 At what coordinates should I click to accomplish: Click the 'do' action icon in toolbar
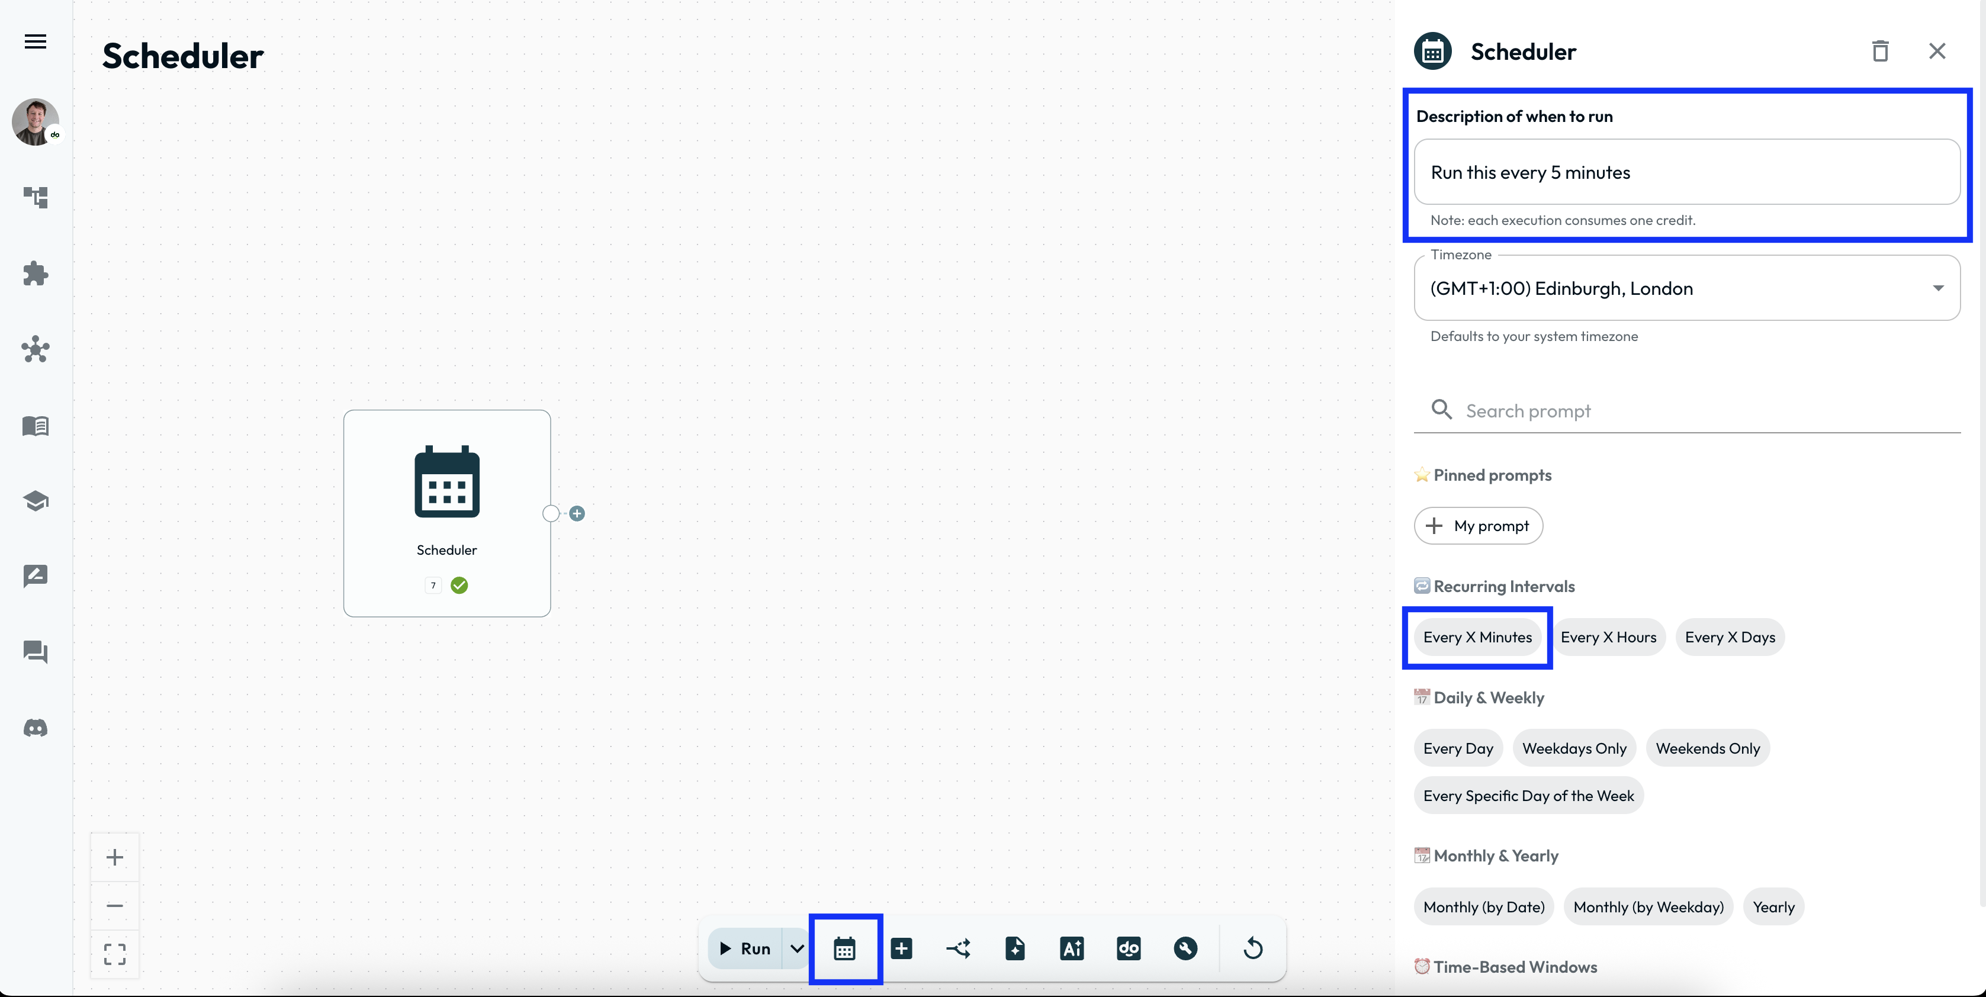1129,948
